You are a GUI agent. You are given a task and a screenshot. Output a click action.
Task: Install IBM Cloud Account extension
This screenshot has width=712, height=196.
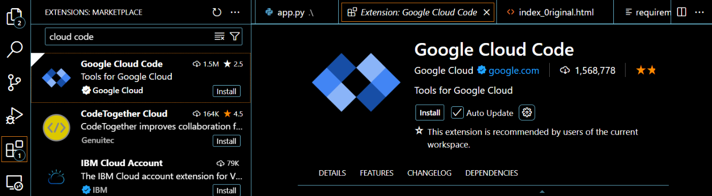(x=226, y=190)
